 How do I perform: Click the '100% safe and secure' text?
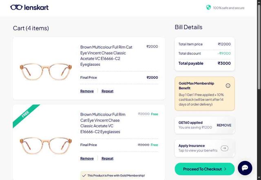coord(229,8)
